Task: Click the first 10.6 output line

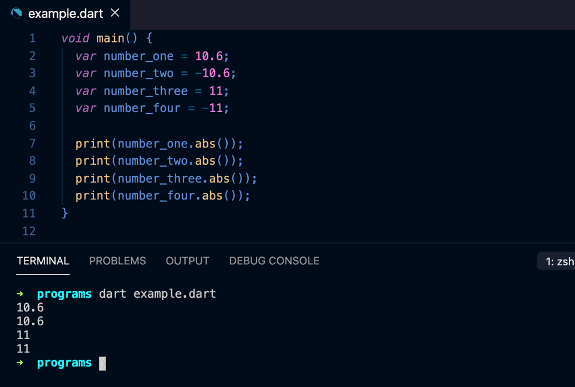Action: 29,307
